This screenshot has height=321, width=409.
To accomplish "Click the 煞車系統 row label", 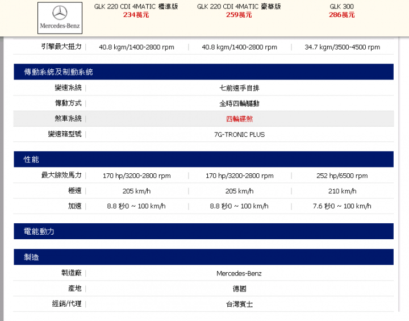I will [x=68, y=119].
